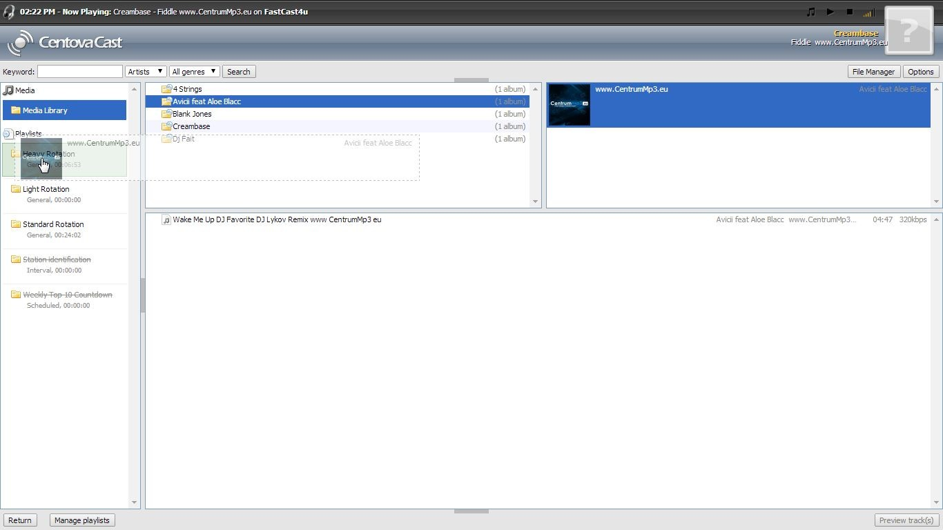Click the Weekly Top 10 Countdown folder icon
Image resolution: width=943 pixels, height=530 pixels.
tap(16, 294)
